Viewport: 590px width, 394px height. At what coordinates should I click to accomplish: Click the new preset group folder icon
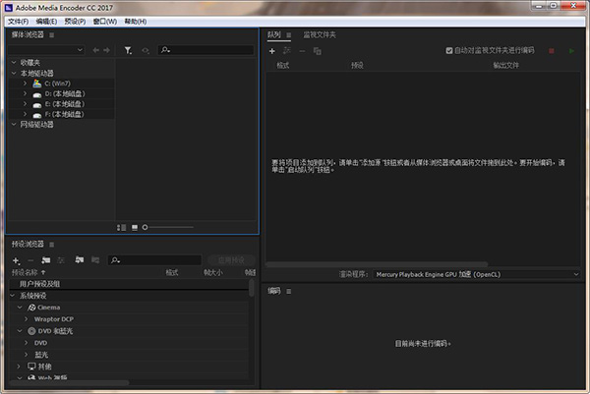pyautogui.click(x=46, y=260)
